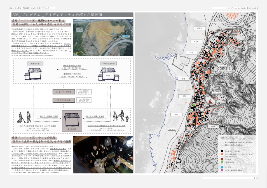The height and width of the screenshot is (188, 267).
Task: Click the ②小さな公民館 box
Action: click(x=64, y=100)
